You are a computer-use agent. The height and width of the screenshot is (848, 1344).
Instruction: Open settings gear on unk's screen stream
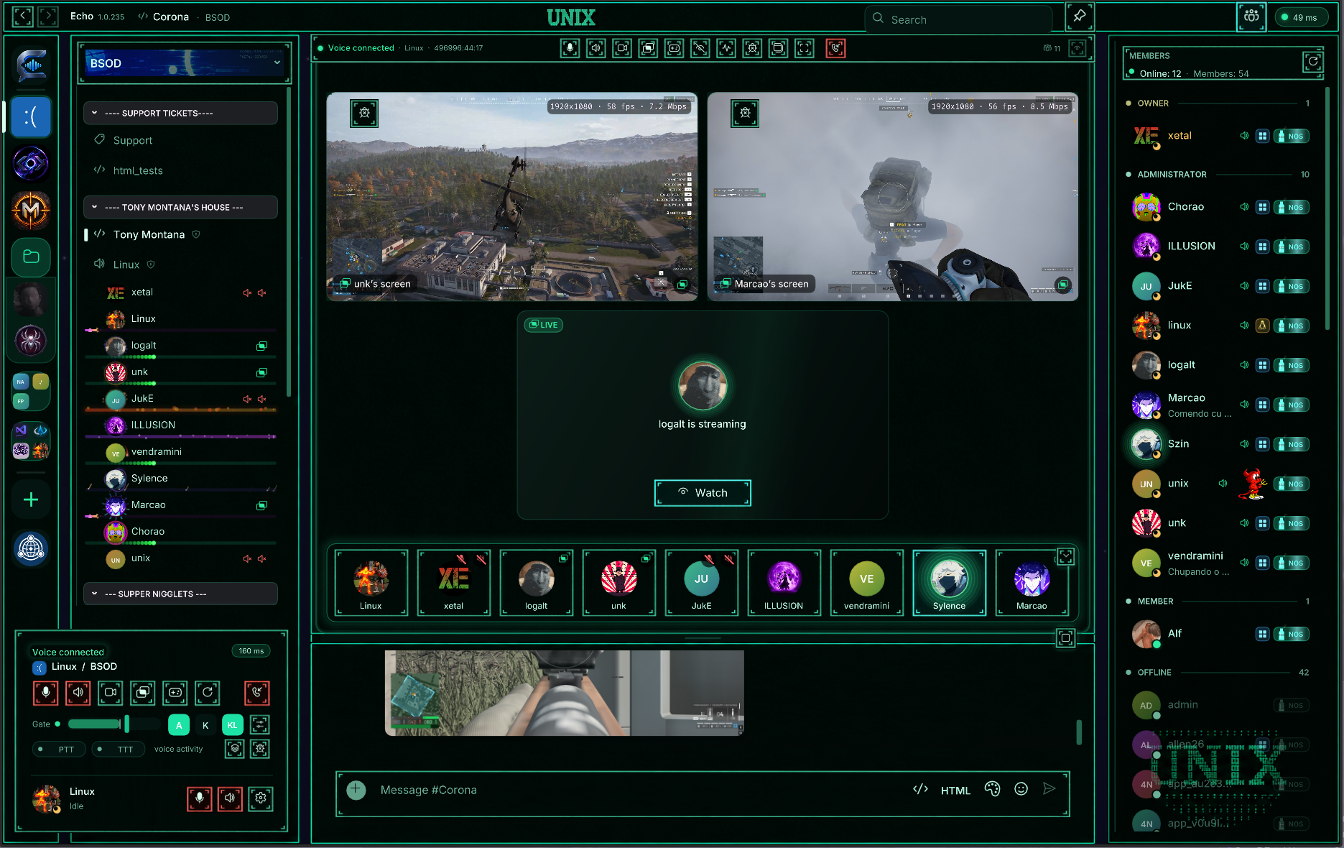coord(365,113)
